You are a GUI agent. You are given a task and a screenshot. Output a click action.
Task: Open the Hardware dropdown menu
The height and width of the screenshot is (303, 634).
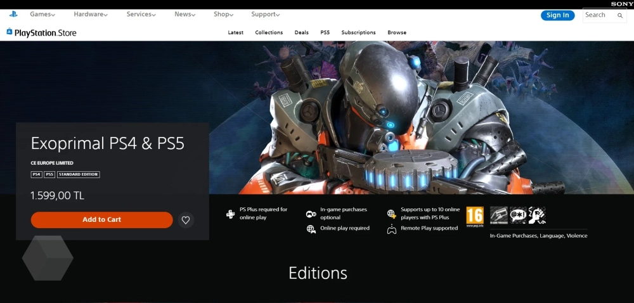point(90,15)
